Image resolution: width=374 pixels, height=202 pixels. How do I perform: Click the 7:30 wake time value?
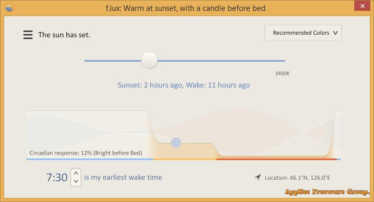click(x=57, y=178)
